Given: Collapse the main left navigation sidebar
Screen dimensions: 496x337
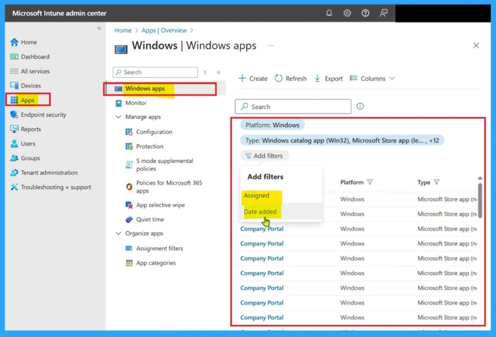Looking at the screenshot, I should click(x=99, y=28).
